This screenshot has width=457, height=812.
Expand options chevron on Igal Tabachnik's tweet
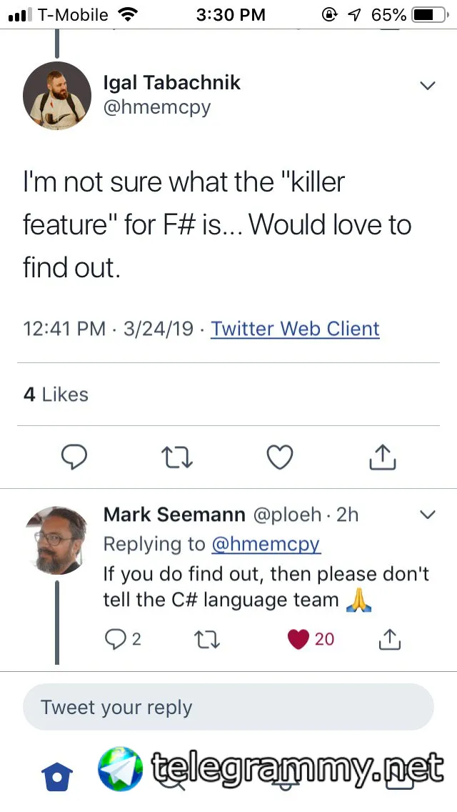[x=427, y=86]
